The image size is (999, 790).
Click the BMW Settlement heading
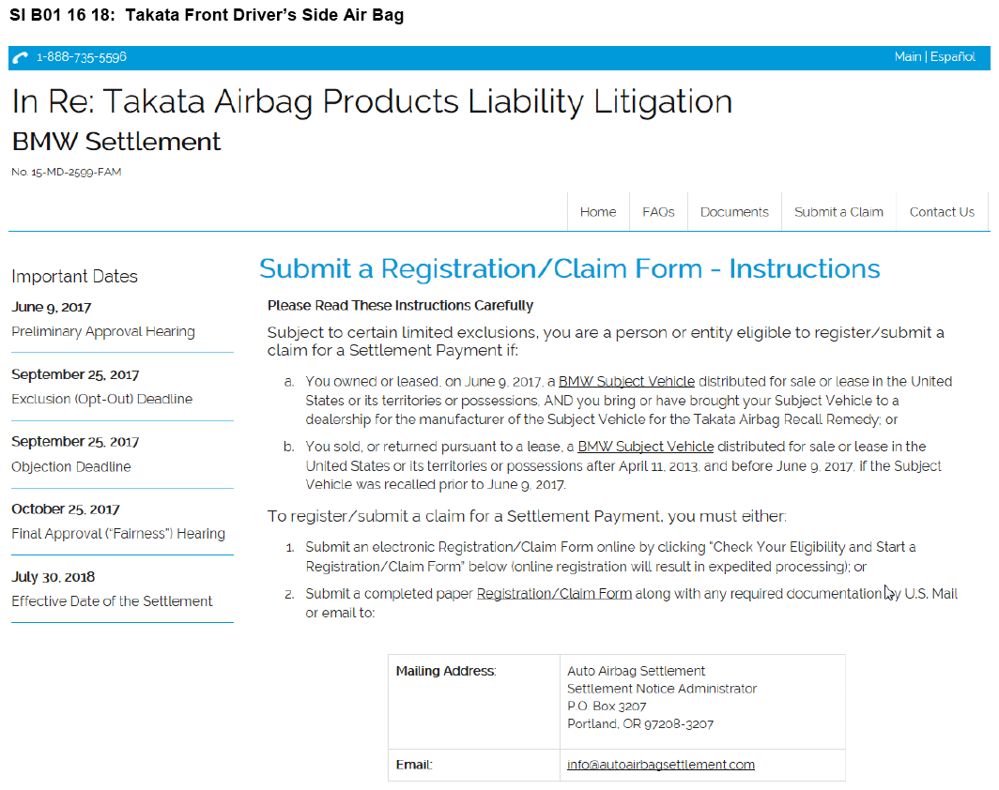[x=116, y=142]
